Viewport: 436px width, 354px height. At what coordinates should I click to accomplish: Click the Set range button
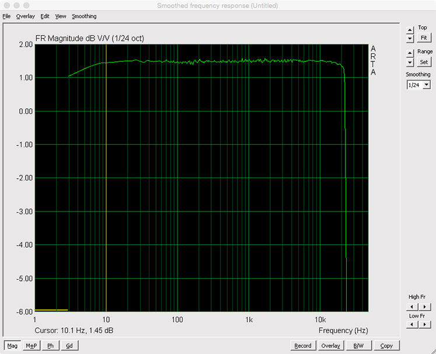tap(424, 62)
